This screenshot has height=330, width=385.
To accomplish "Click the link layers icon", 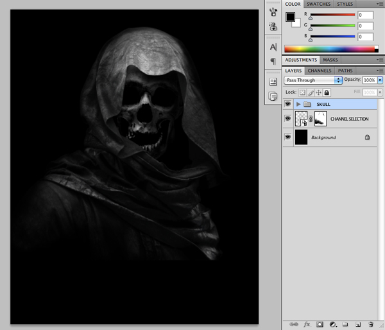I will coord(293,325).
